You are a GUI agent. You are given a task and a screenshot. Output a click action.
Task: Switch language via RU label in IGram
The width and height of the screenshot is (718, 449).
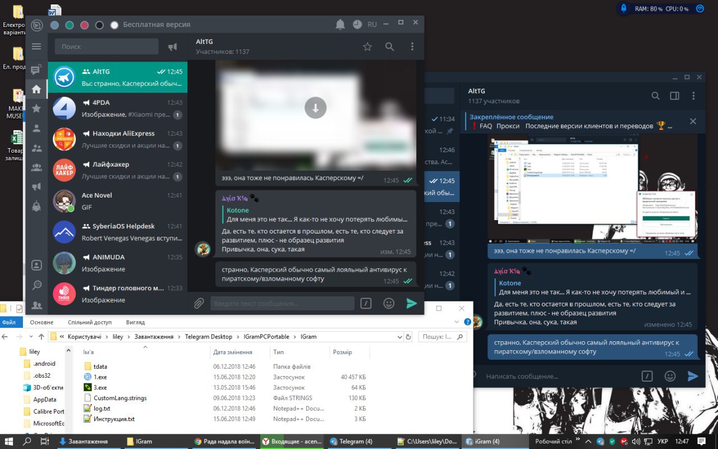coord(372,25)
